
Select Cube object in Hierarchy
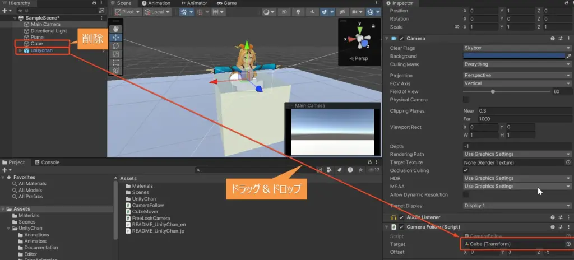click(36, 44)
